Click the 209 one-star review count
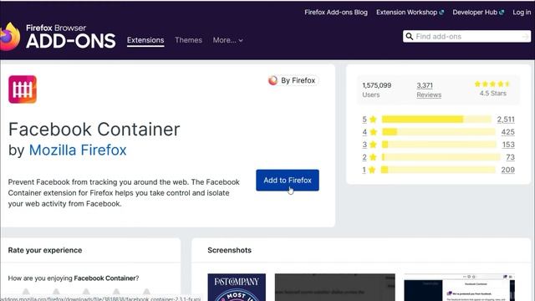Screen dimensions: 535x301 tap(507, 170)
